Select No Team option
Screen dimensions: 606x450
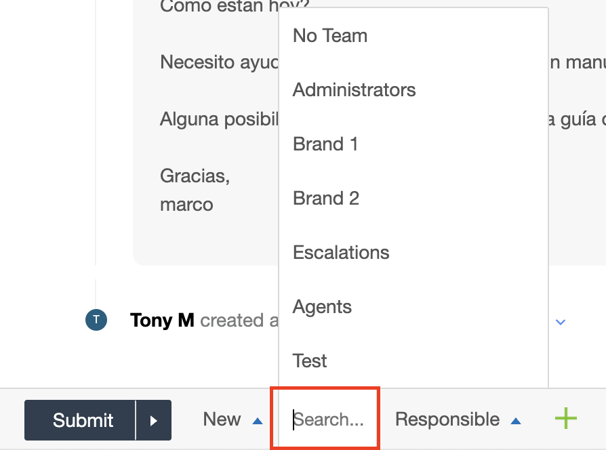[330, 36]
